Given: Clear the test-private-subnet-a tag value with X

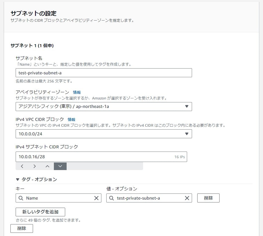Looking at the screenshot, I should [x=187, y=198].
